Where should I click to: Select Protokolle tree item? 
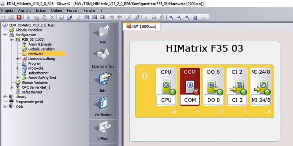pyautogui.click(x=36, y=68)
